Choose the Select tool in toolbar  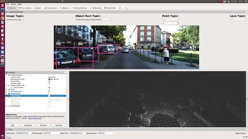pyautogui.click(x=38, y=8)
